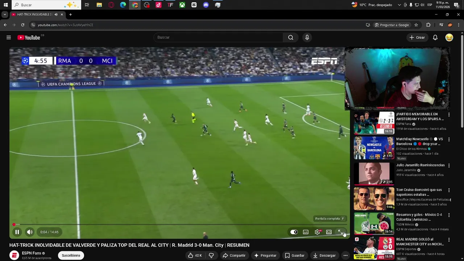Screen dimensions: 464x261
Task: Open the MatchDay Newcastle vs Barcelona video title
Action: click(419, 141)
